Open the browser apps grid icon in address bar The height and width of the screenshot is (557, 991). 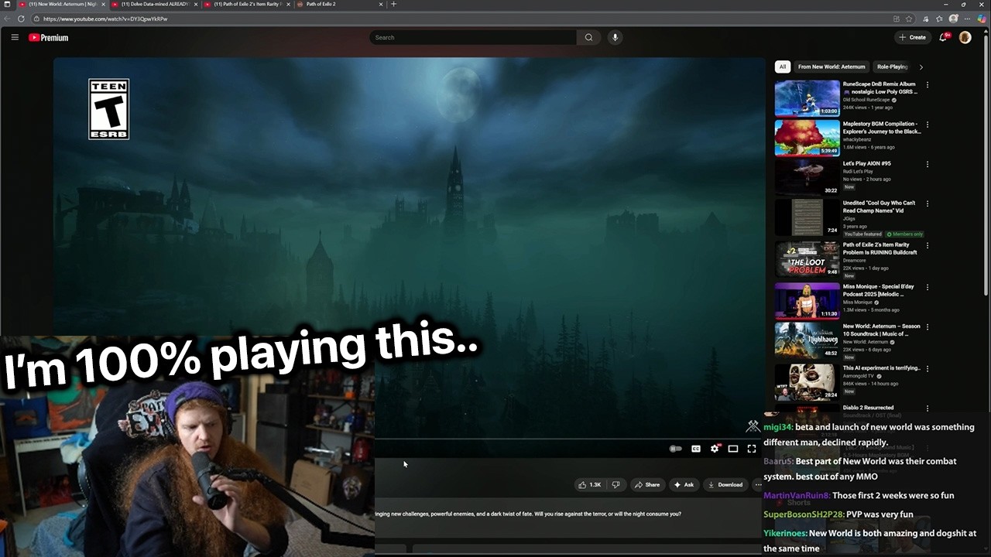(x=897, y=19)
